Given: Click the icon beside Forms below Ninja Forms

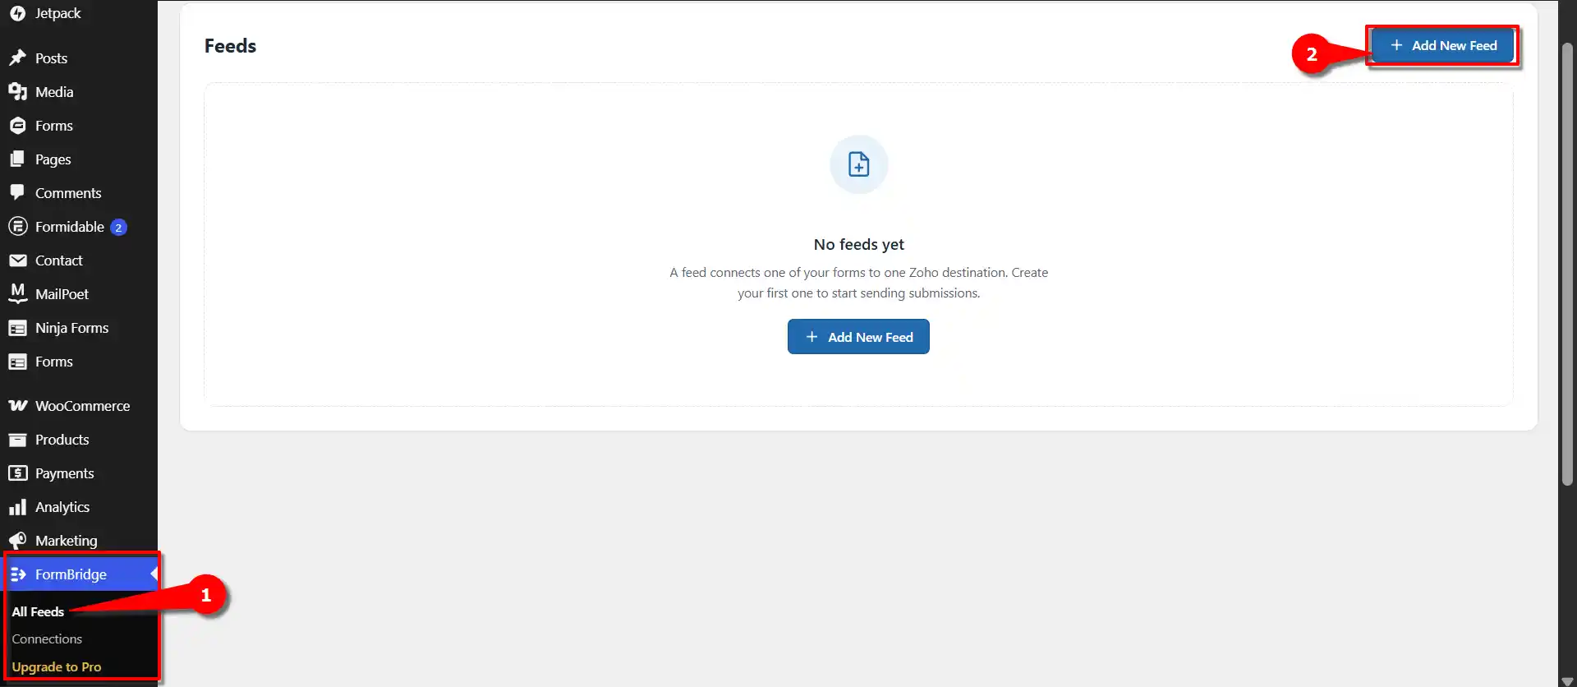Looking at the screenshot, I should tap(17, 362).
